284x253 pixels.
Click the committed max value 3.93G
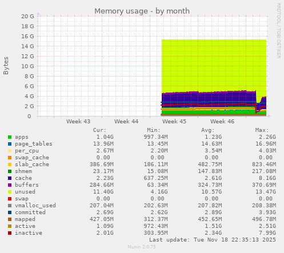[x=267, y=212]
